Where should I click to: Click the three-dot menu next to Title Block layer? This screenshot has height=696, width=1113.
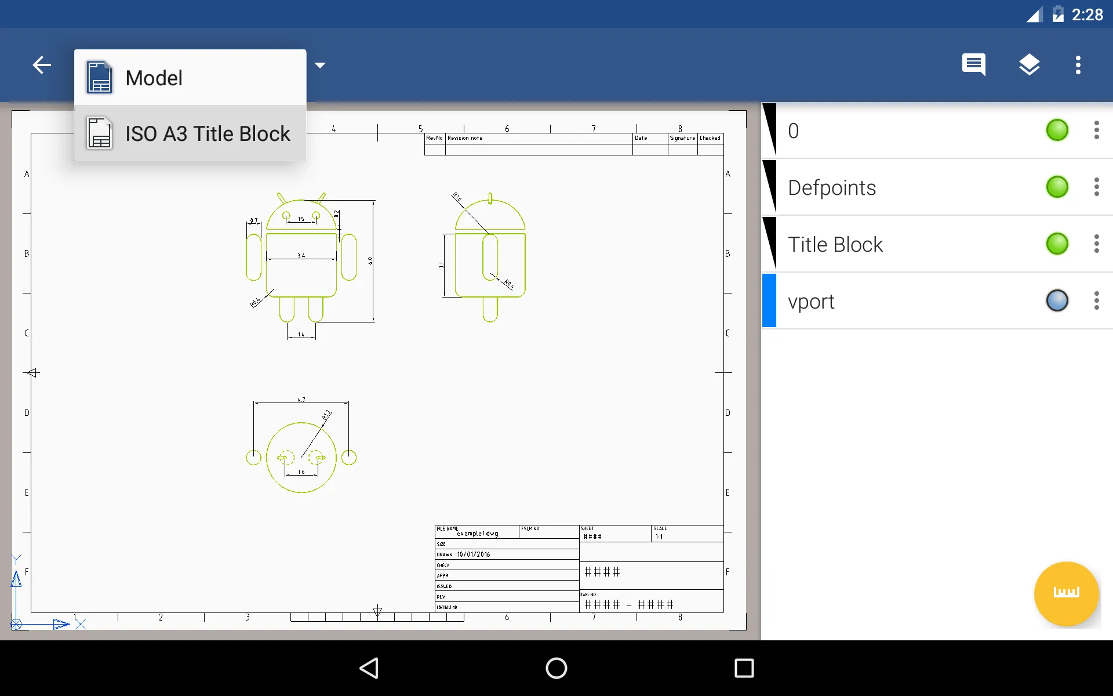coord(1096,244)
